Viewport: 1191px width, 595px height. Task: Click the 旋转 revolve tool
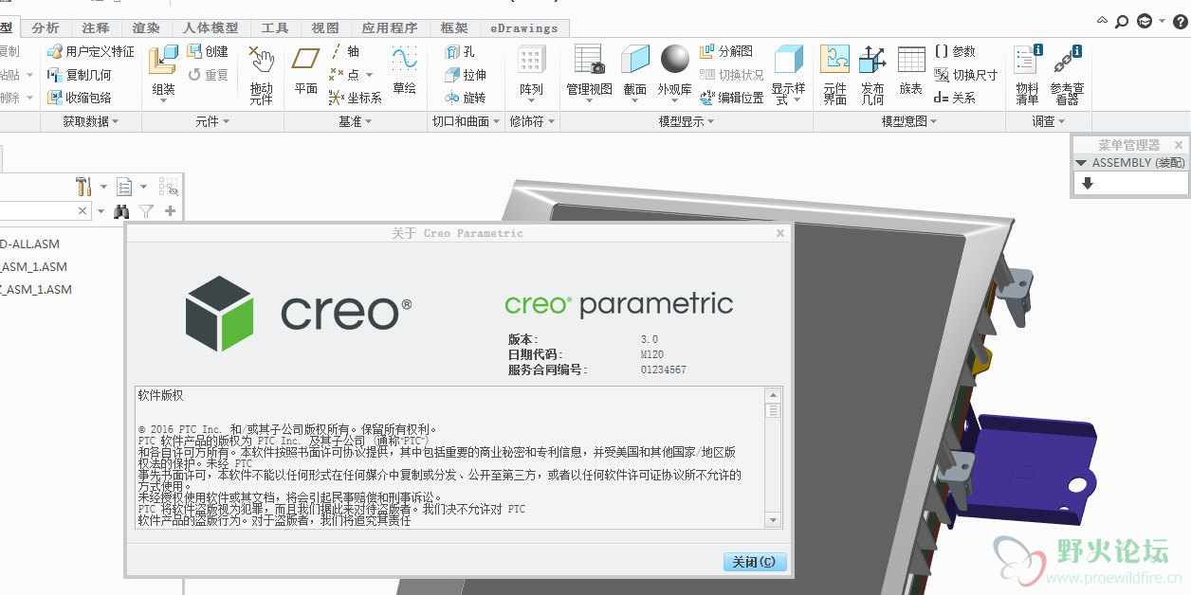(467, 97)
